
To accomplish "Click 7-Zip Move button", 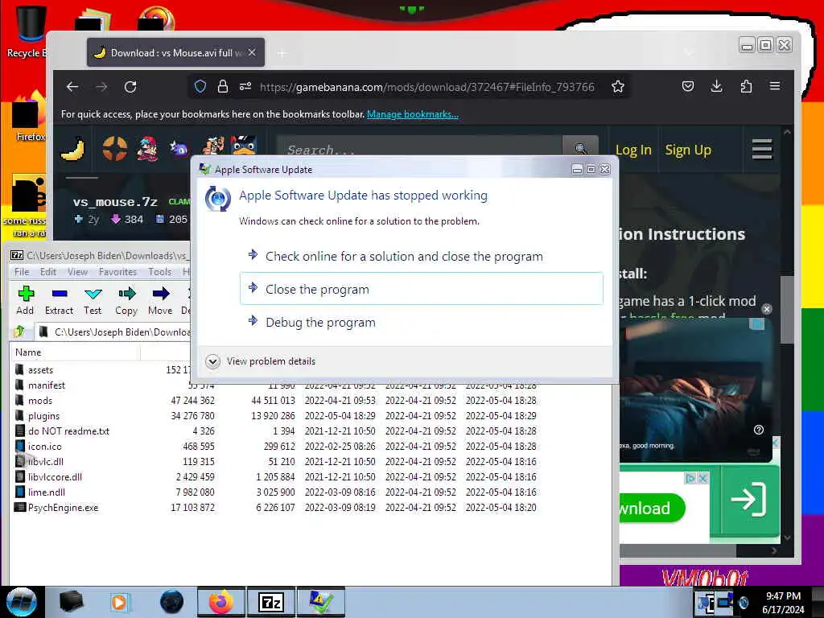I will pos(160,301).
